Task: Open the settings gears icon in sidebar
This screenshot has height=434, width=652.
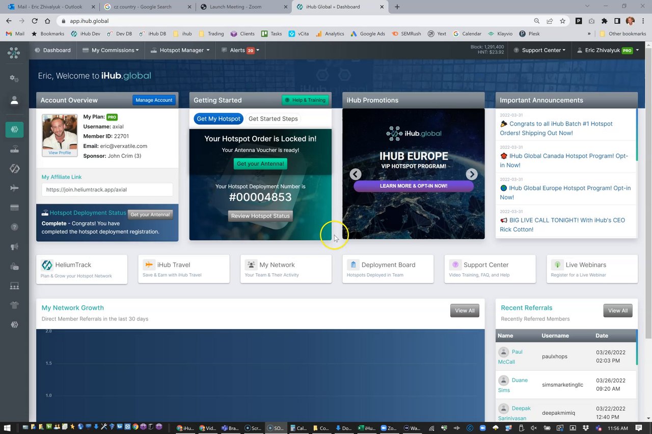Action: 14,79
